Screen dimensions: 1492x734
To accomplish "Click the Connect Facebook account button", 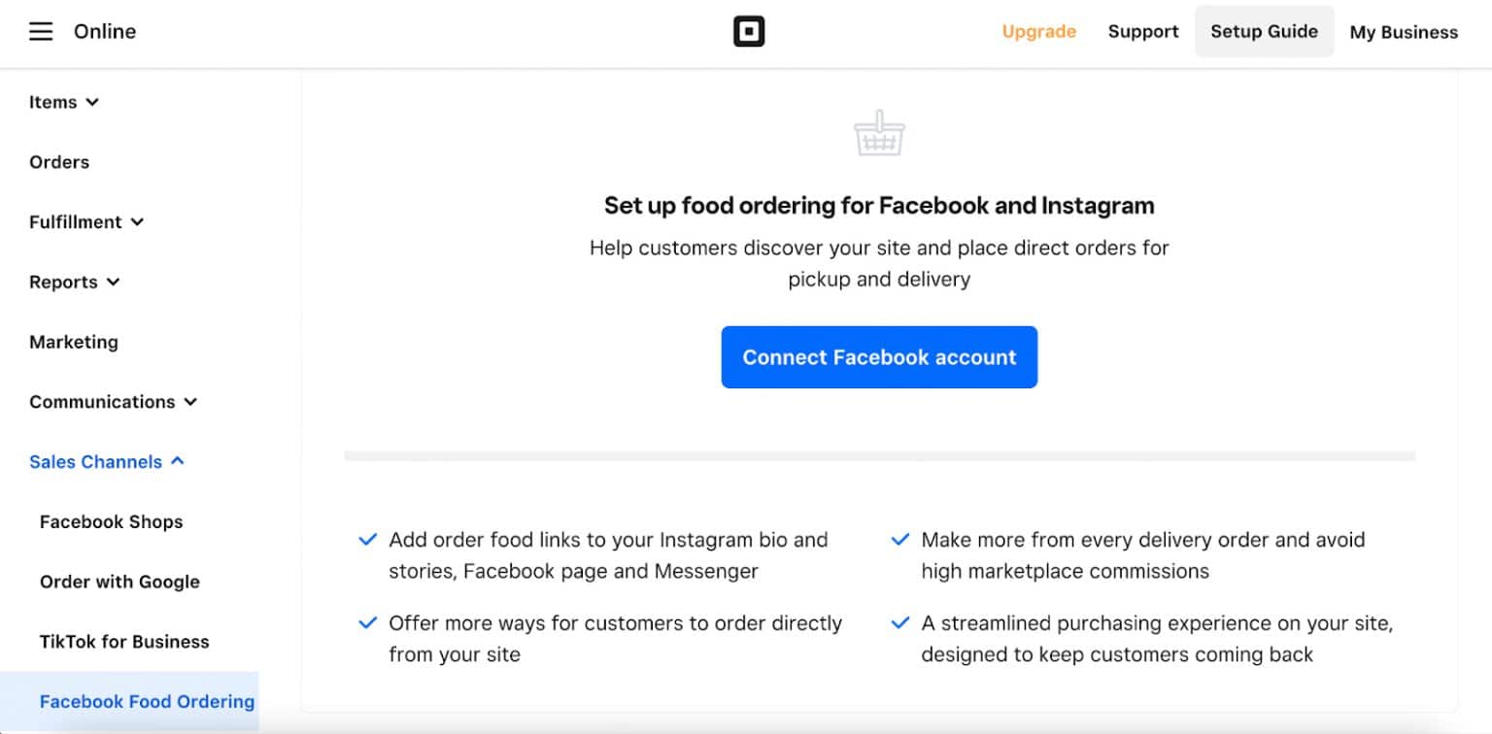I will click(x=878, y=356).
